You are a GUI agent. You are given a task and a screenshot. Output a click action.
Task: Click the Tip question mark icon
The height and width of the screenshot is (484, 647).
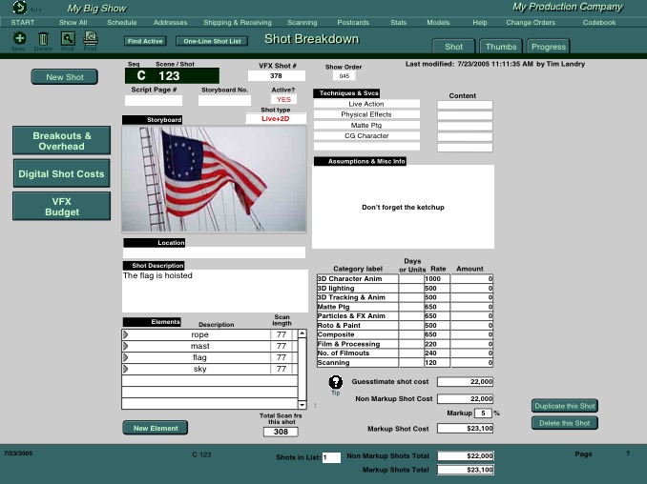point(335,382)
